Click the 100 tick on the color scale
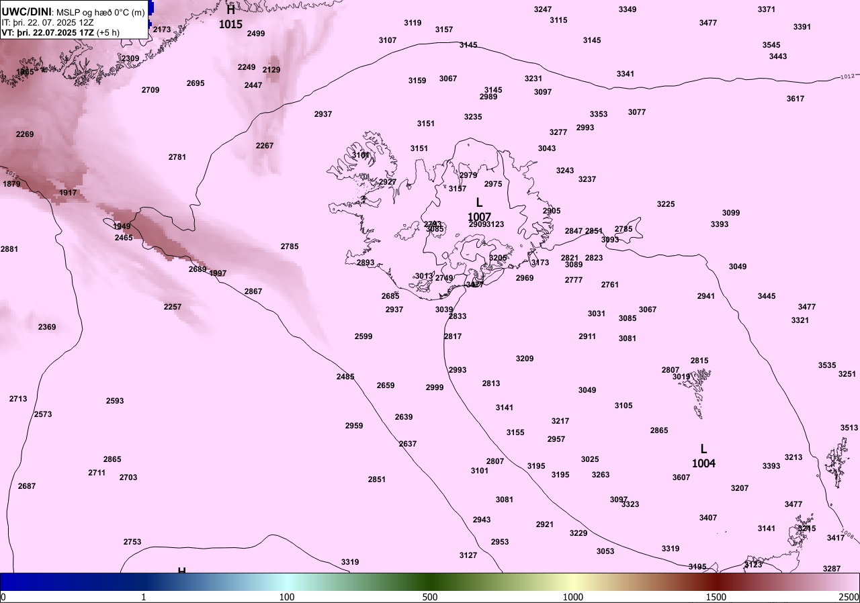The height and width of the screenshot is (603, 860). [287, 597]
